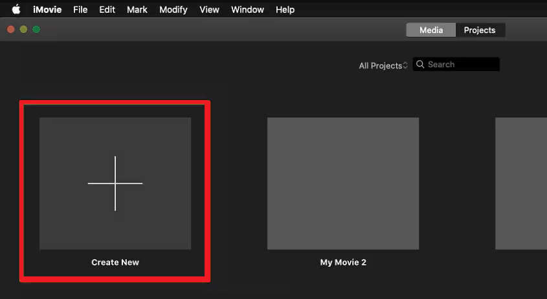Enter full screen with green button
Viewport: 547px width, 299px height.
[36, 30]
